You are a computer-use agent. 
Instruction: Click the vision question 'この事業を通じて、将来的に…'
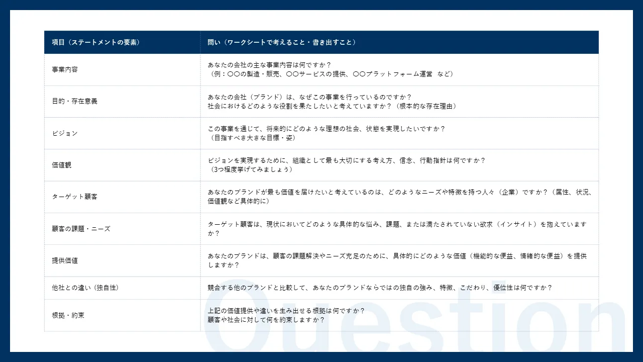[x=327, y=128]
